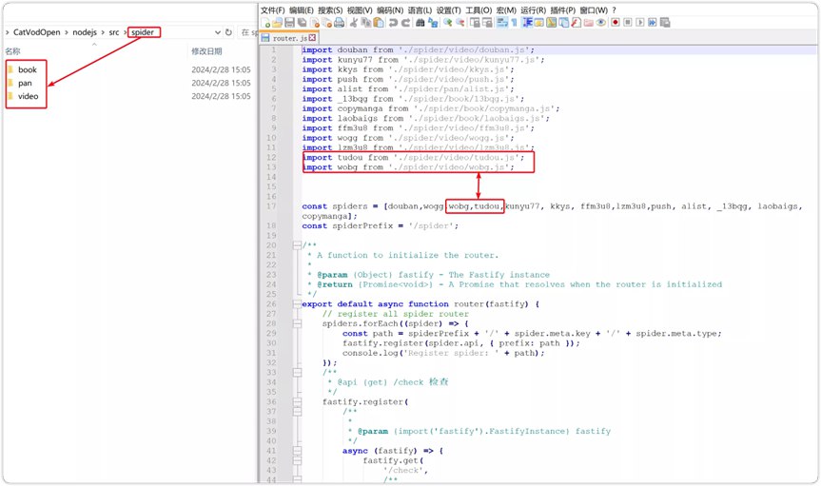Select the 'video' folder in Explorer
Image resolution: width=821 pixels, height=486 pixels.
coord(28,97)
